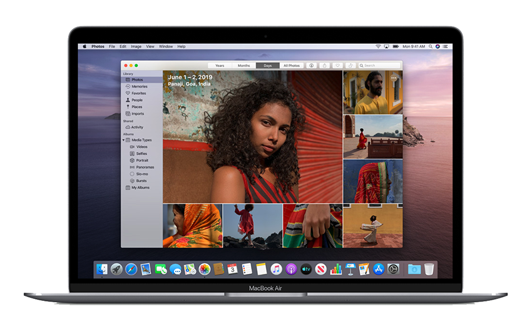
Task: Click the Wi-Fi status icon
Action: click(x=378, y=46)
